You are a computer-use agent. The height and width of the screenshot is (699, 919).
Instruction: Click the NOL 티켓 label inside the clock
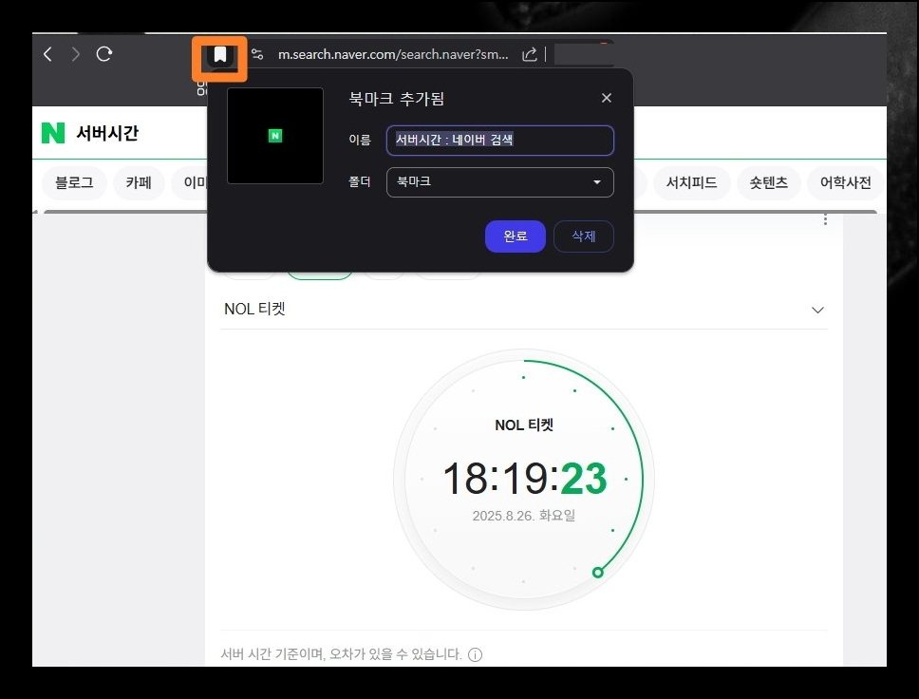524,425
